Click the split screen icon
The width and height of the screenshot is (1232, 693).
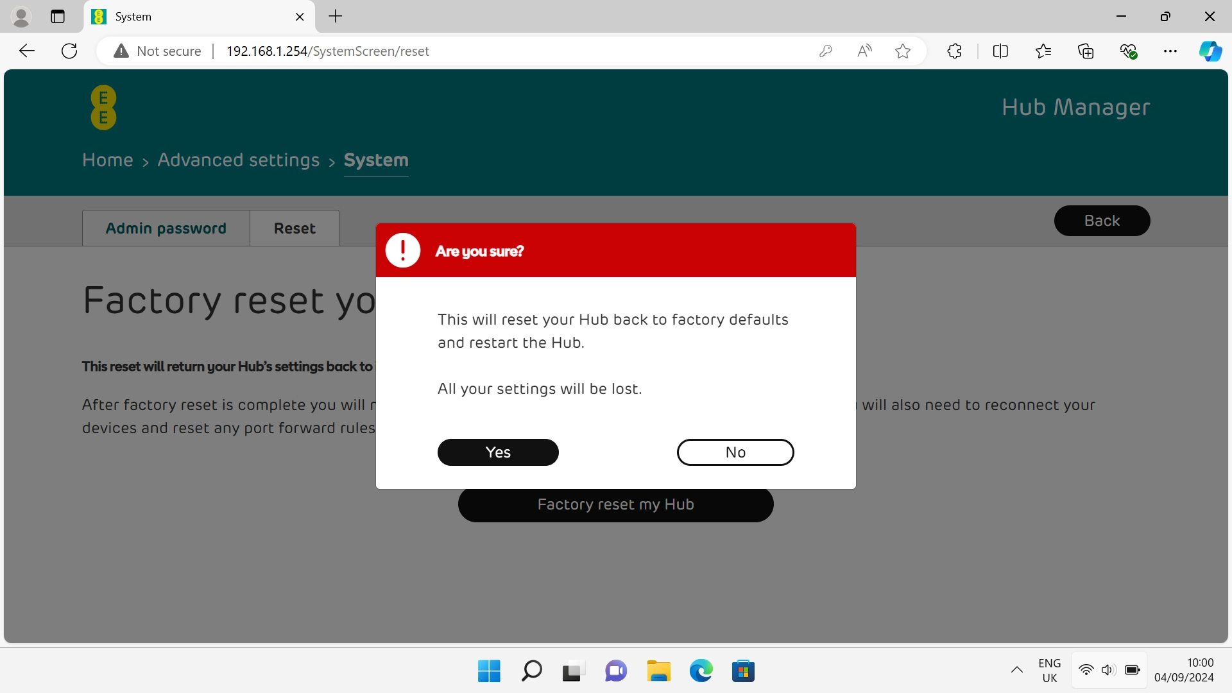pyautogui.click(x=1001, y=51)
